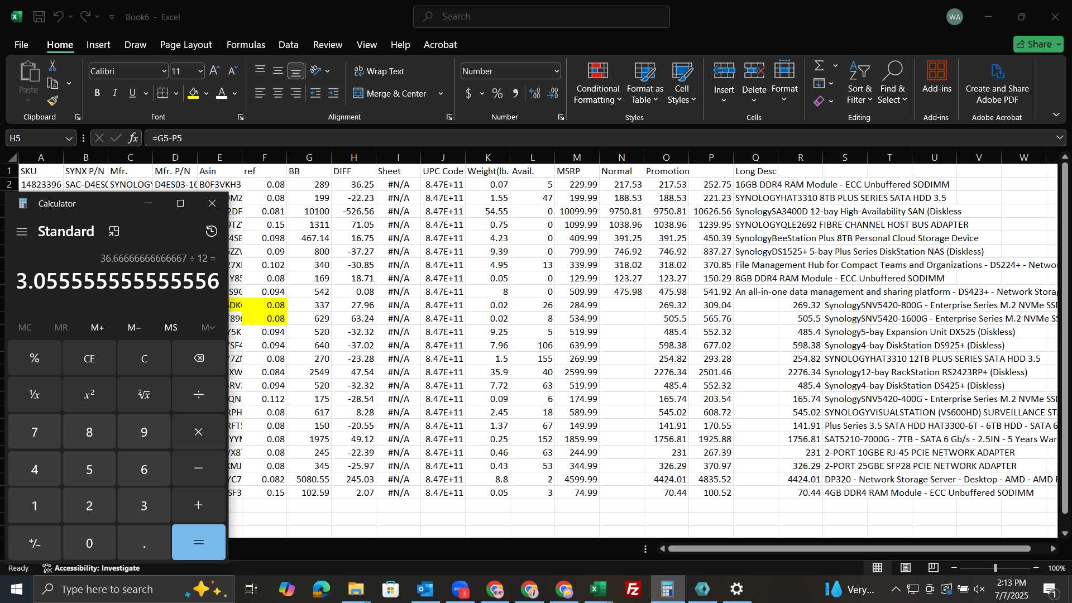Decrease font size with the small A icon
The image size is (1072, 603).
click(x=233, y=71)
